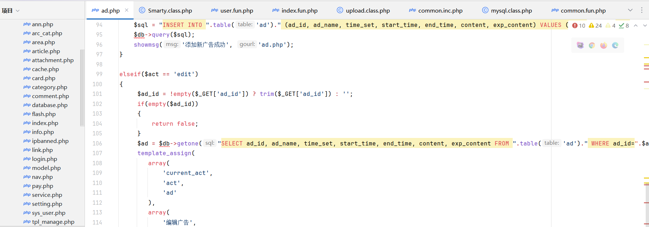The height and width of the screenshot is (227, 649).
Task: Open file in Firefox browser
Action: (x=604, y=45)
